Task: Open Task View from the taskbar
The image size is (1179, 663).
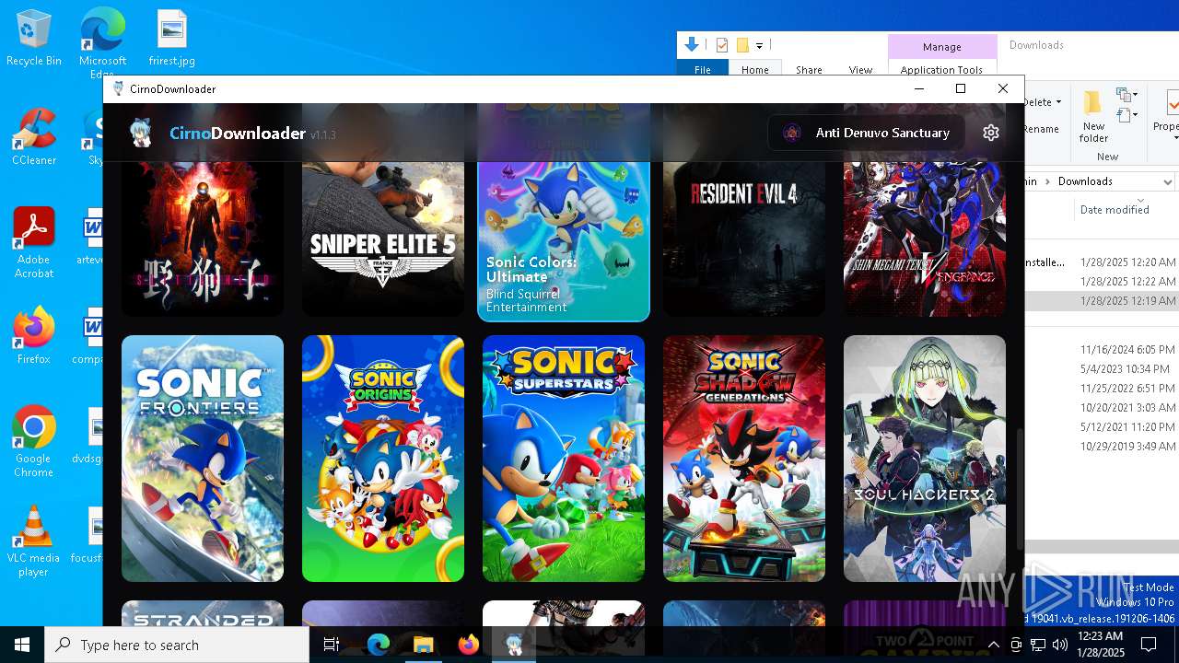Action: pos(332,645)
